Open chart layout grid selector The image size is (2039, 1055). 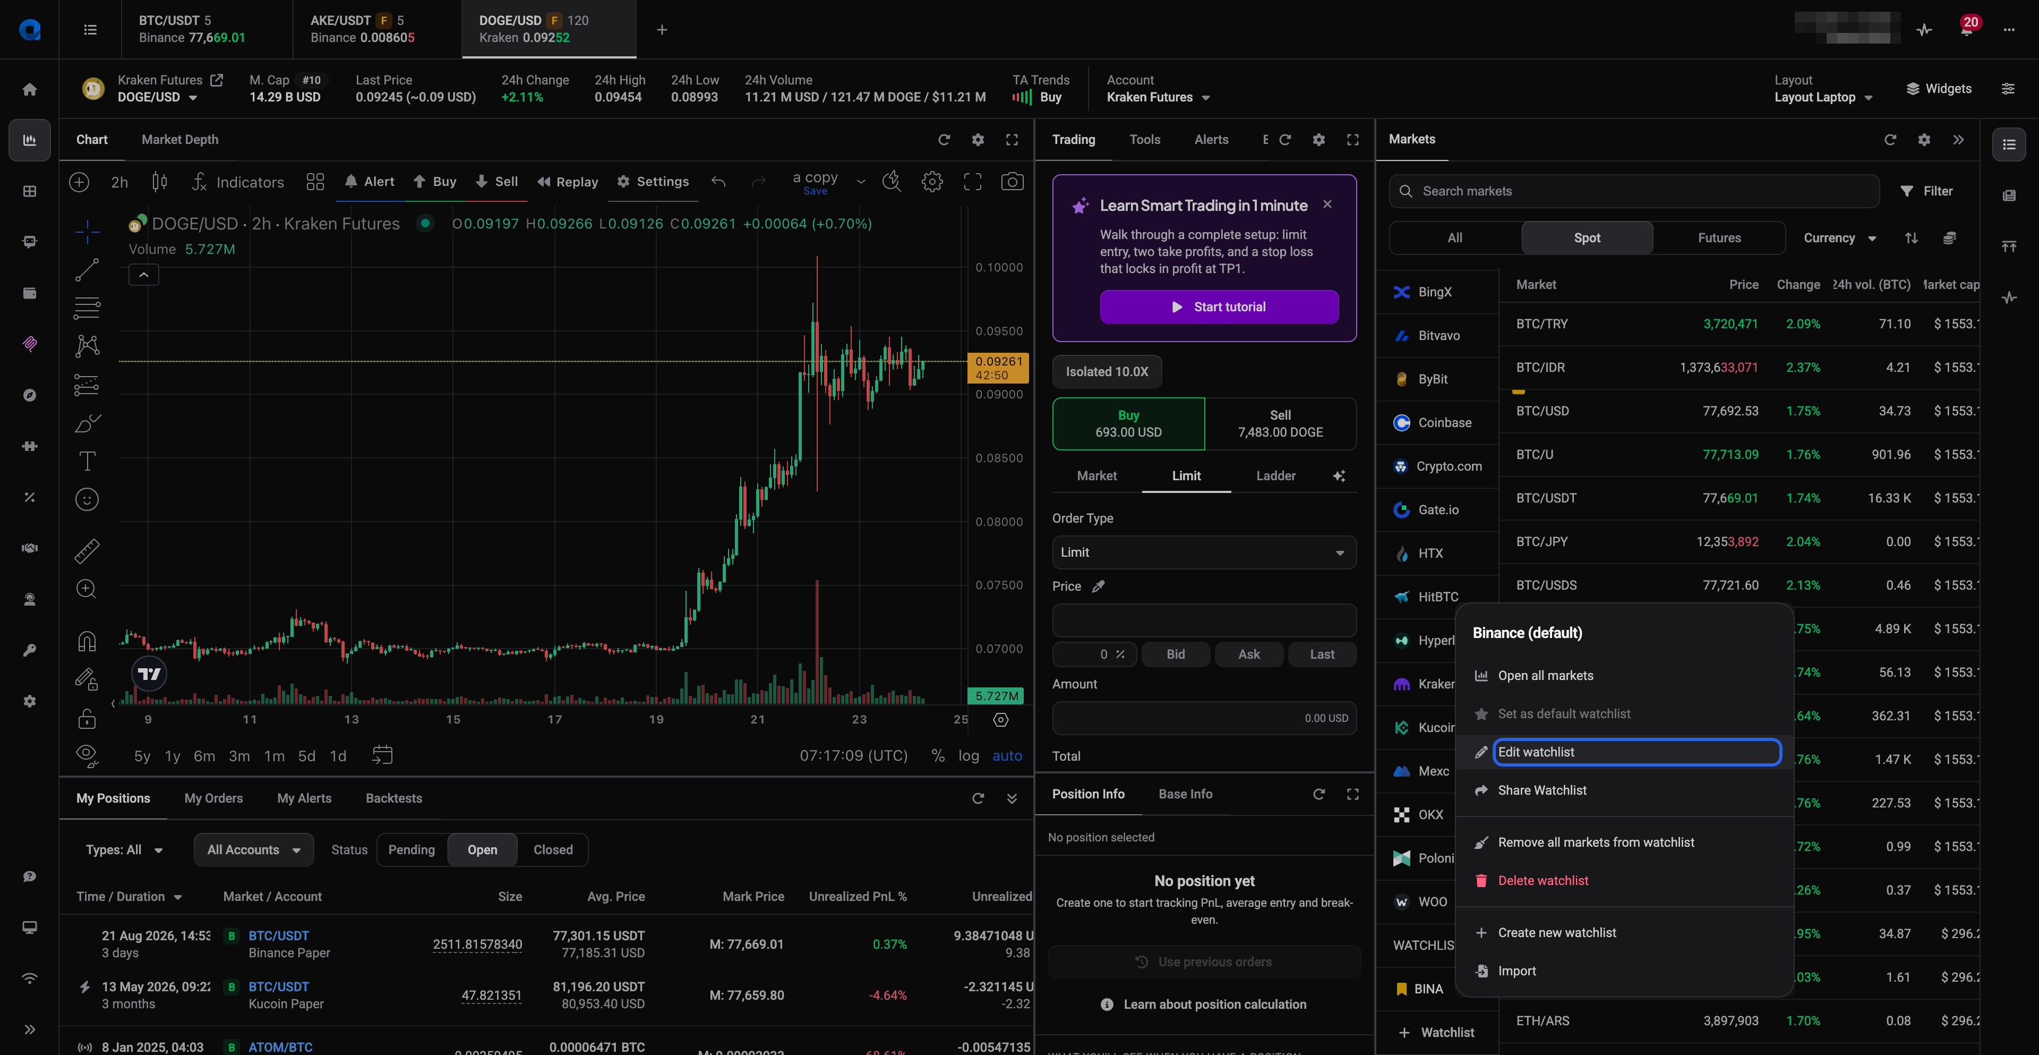pyautogui.click(x=315, y=181)
